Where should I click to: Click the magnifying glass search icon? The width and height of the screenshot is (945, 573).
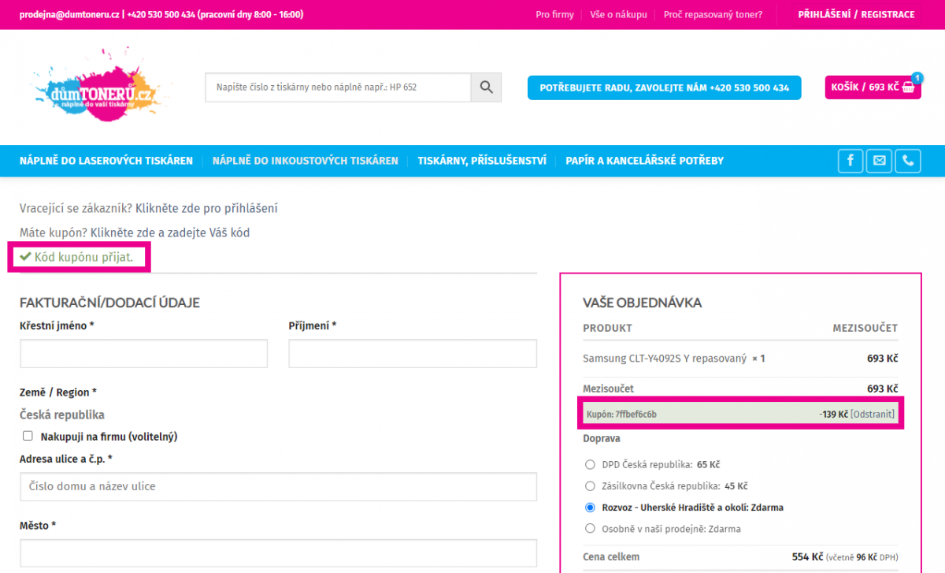click(486, 87)
